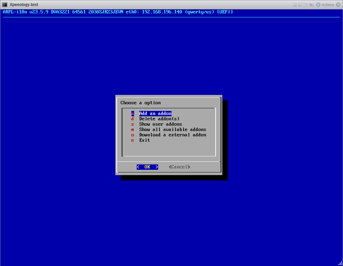
Task: Select 'Delete addon(s)' menu entry
Action: (159, 119)
